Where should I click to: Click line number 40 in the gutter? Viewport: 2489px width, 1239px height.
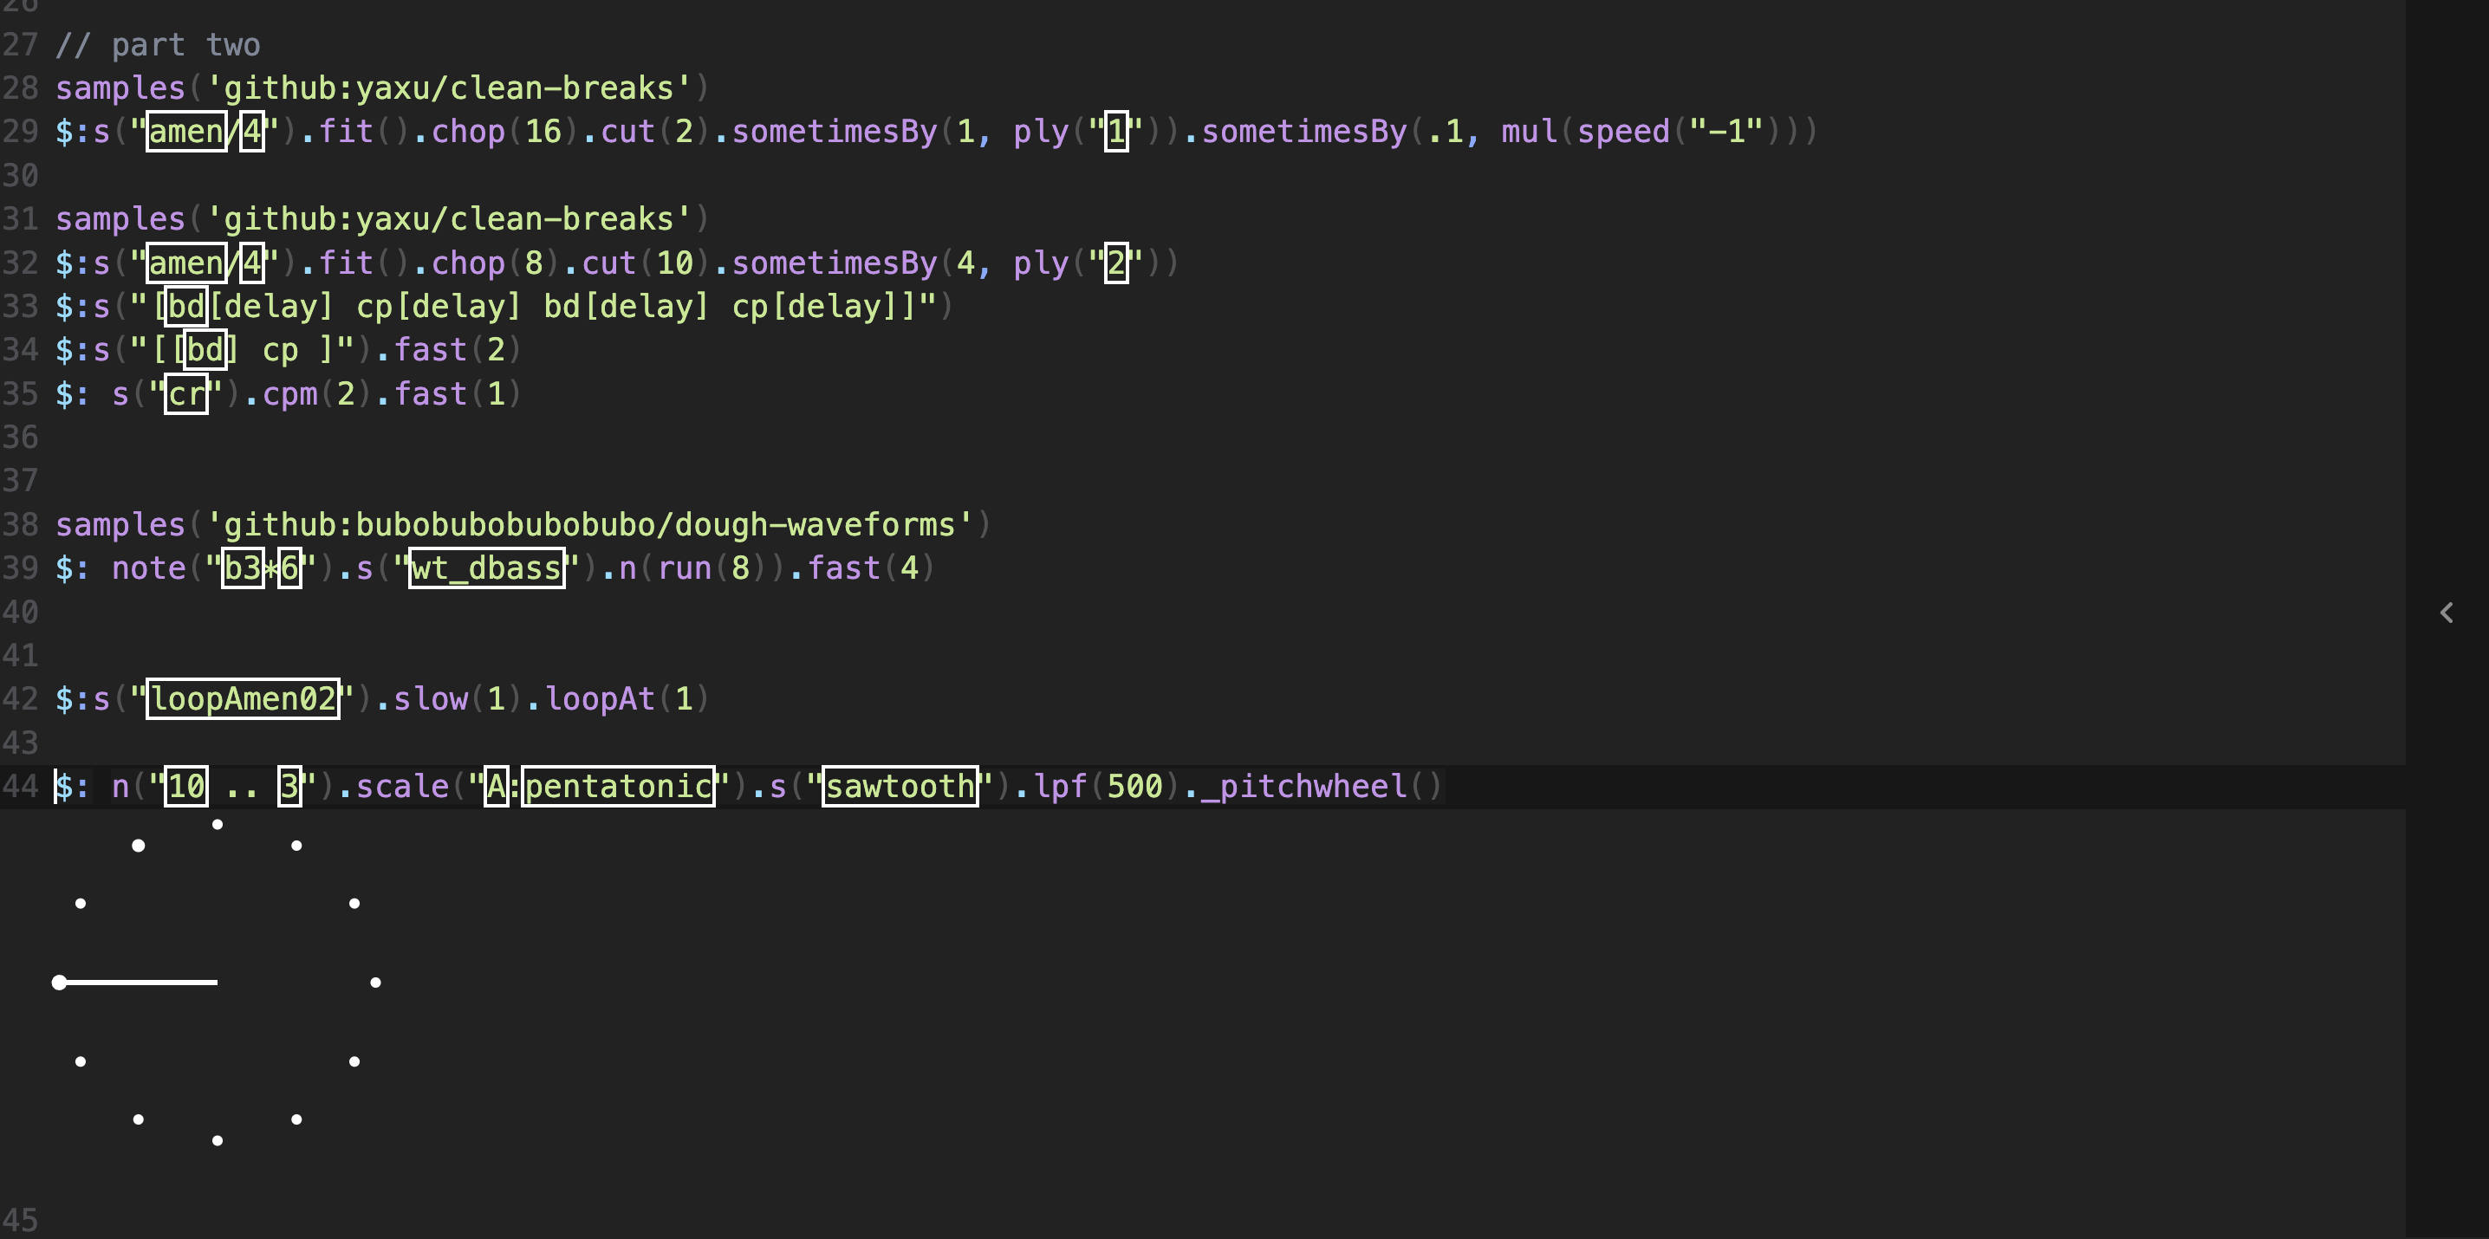[19, 613]
